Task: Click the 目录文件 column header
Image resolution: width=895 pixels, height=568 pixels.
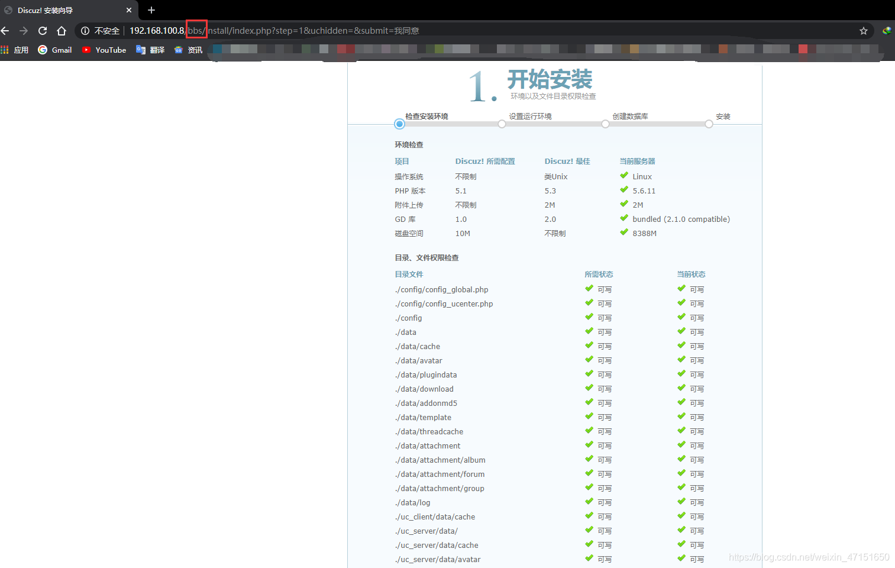Action: click(x=409, y=275)
